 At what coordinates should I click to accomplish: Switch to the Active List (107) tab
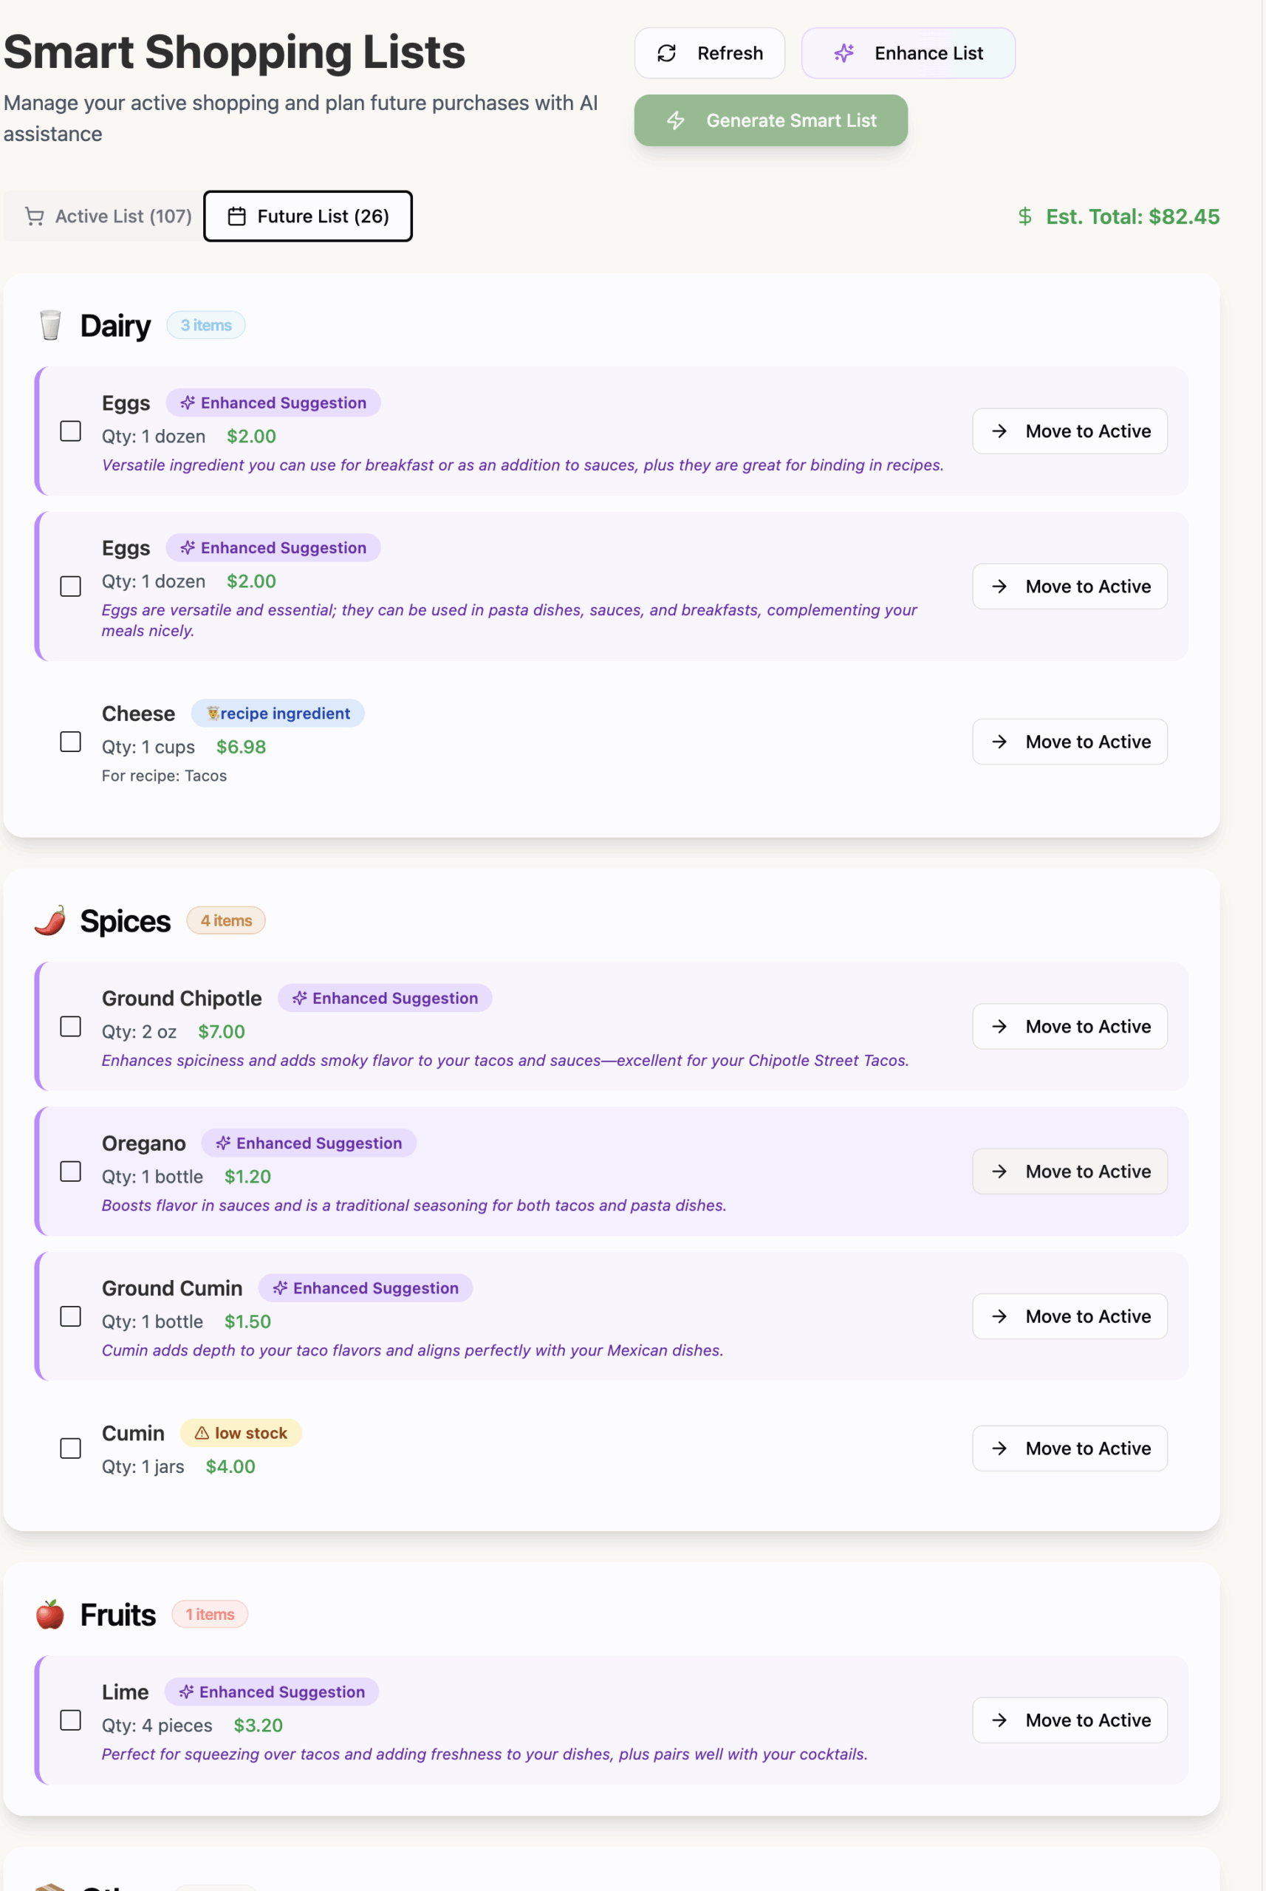click(x=108, y=216)
